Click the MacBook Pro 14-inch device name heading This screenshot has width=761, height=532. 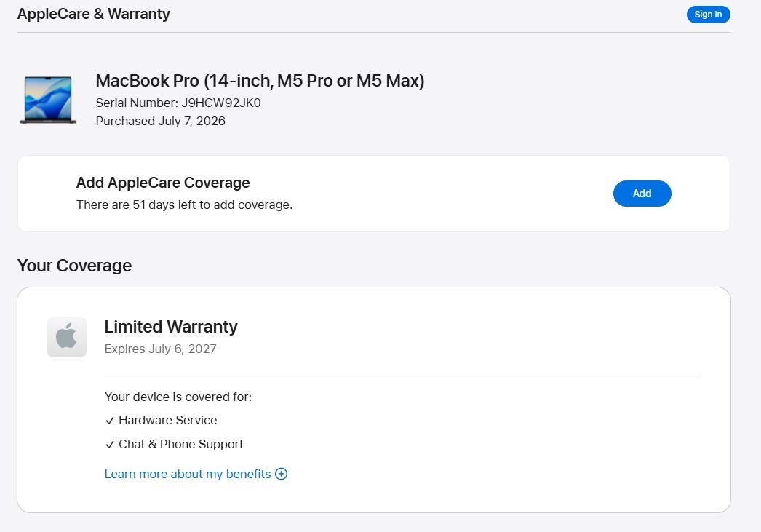(x=260, y=81)
